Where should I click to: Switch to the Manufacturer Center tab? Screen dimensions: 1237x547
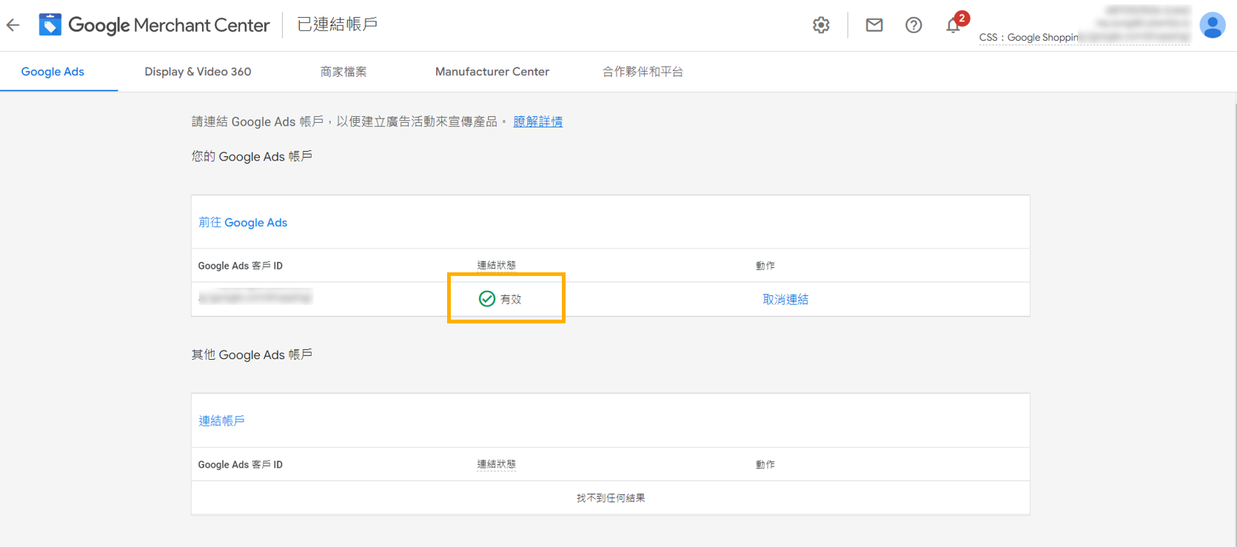pyautogui.click(x=492, y=72)
